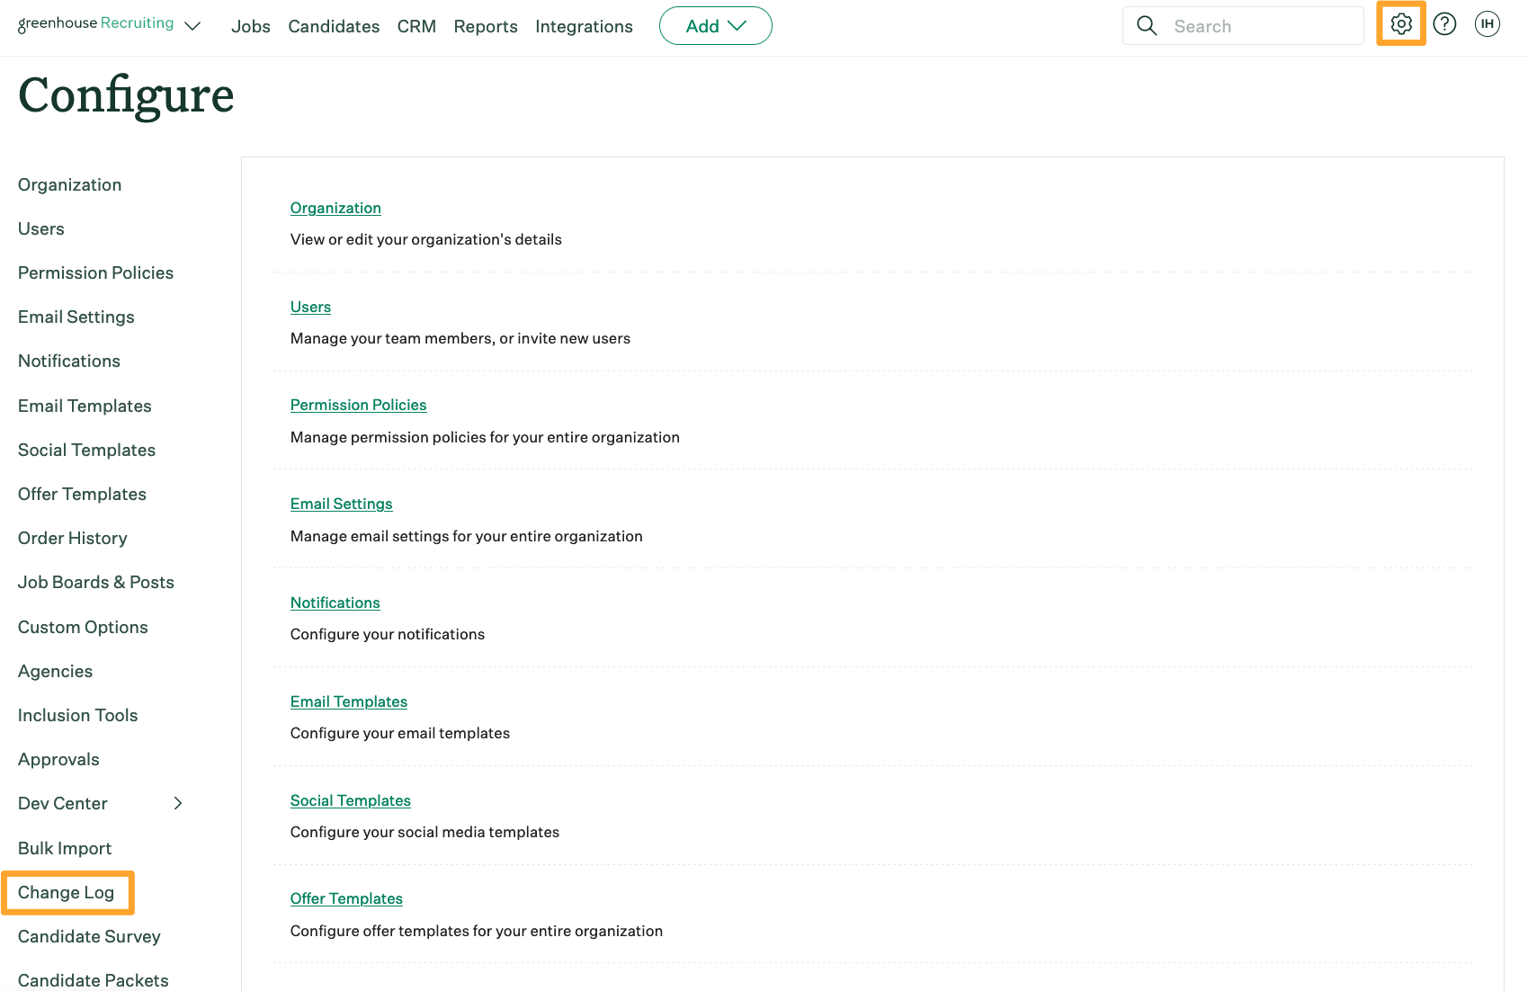Open the IH user avatar menu
The image size is (1528, 991).
click(1487, 24)
